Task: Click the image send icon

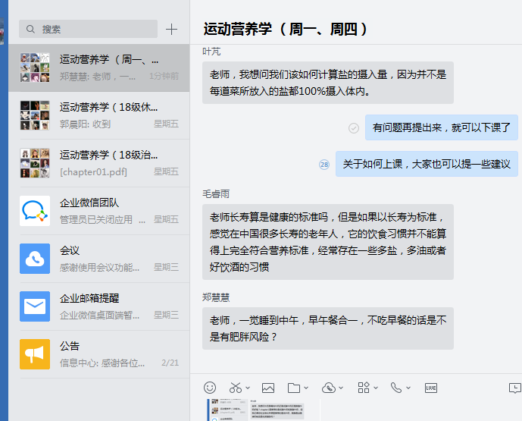Action: pyautogui.click(x=267, y=388)
